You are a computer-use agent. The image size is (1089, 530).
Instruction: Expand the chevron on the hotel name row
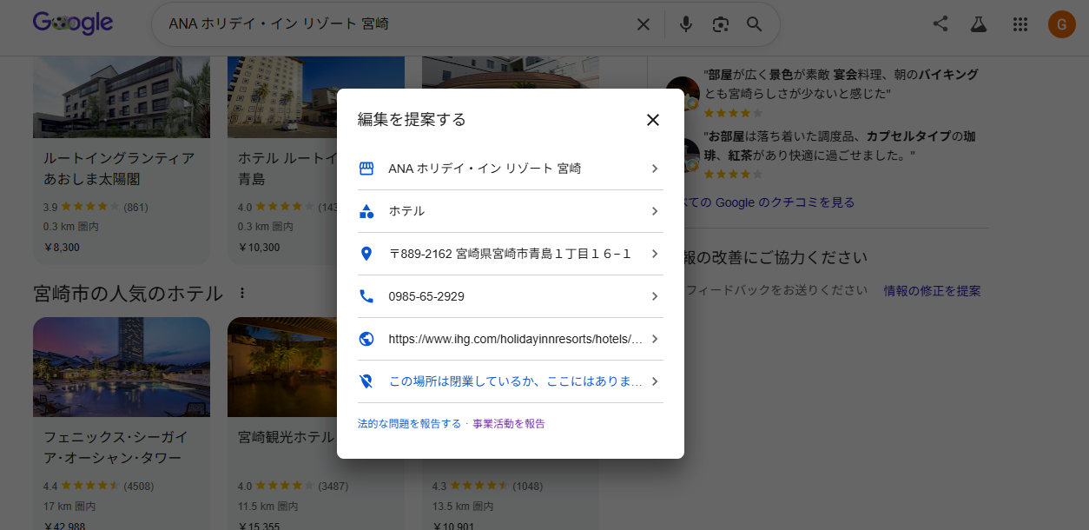click(655, 169)
